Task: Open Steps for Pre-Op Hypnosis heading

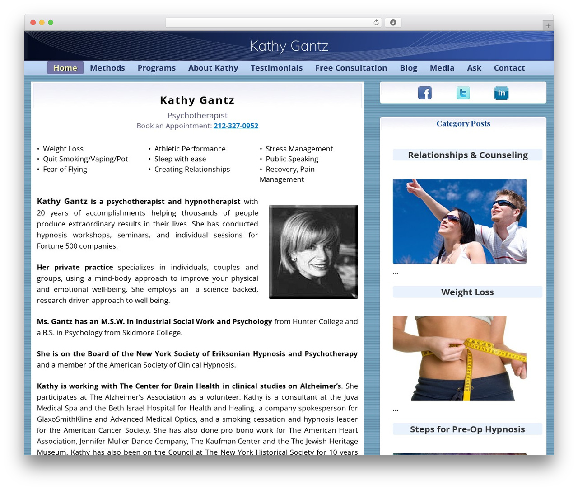Action: tap(468, 429)
